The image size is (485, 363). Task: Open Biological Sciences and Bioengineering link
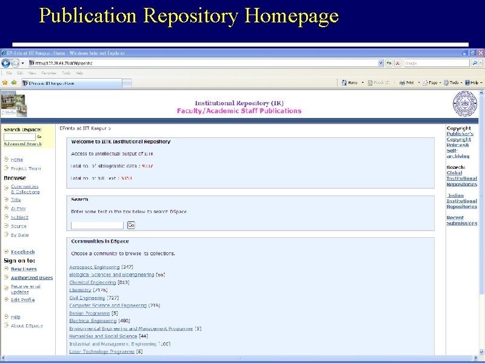pyautogui.click(x=112, y=275)
